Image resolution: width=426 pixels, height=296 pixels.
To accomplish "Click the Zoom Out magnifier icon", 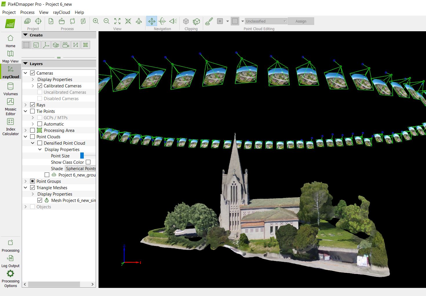I will tap(107, 21).
